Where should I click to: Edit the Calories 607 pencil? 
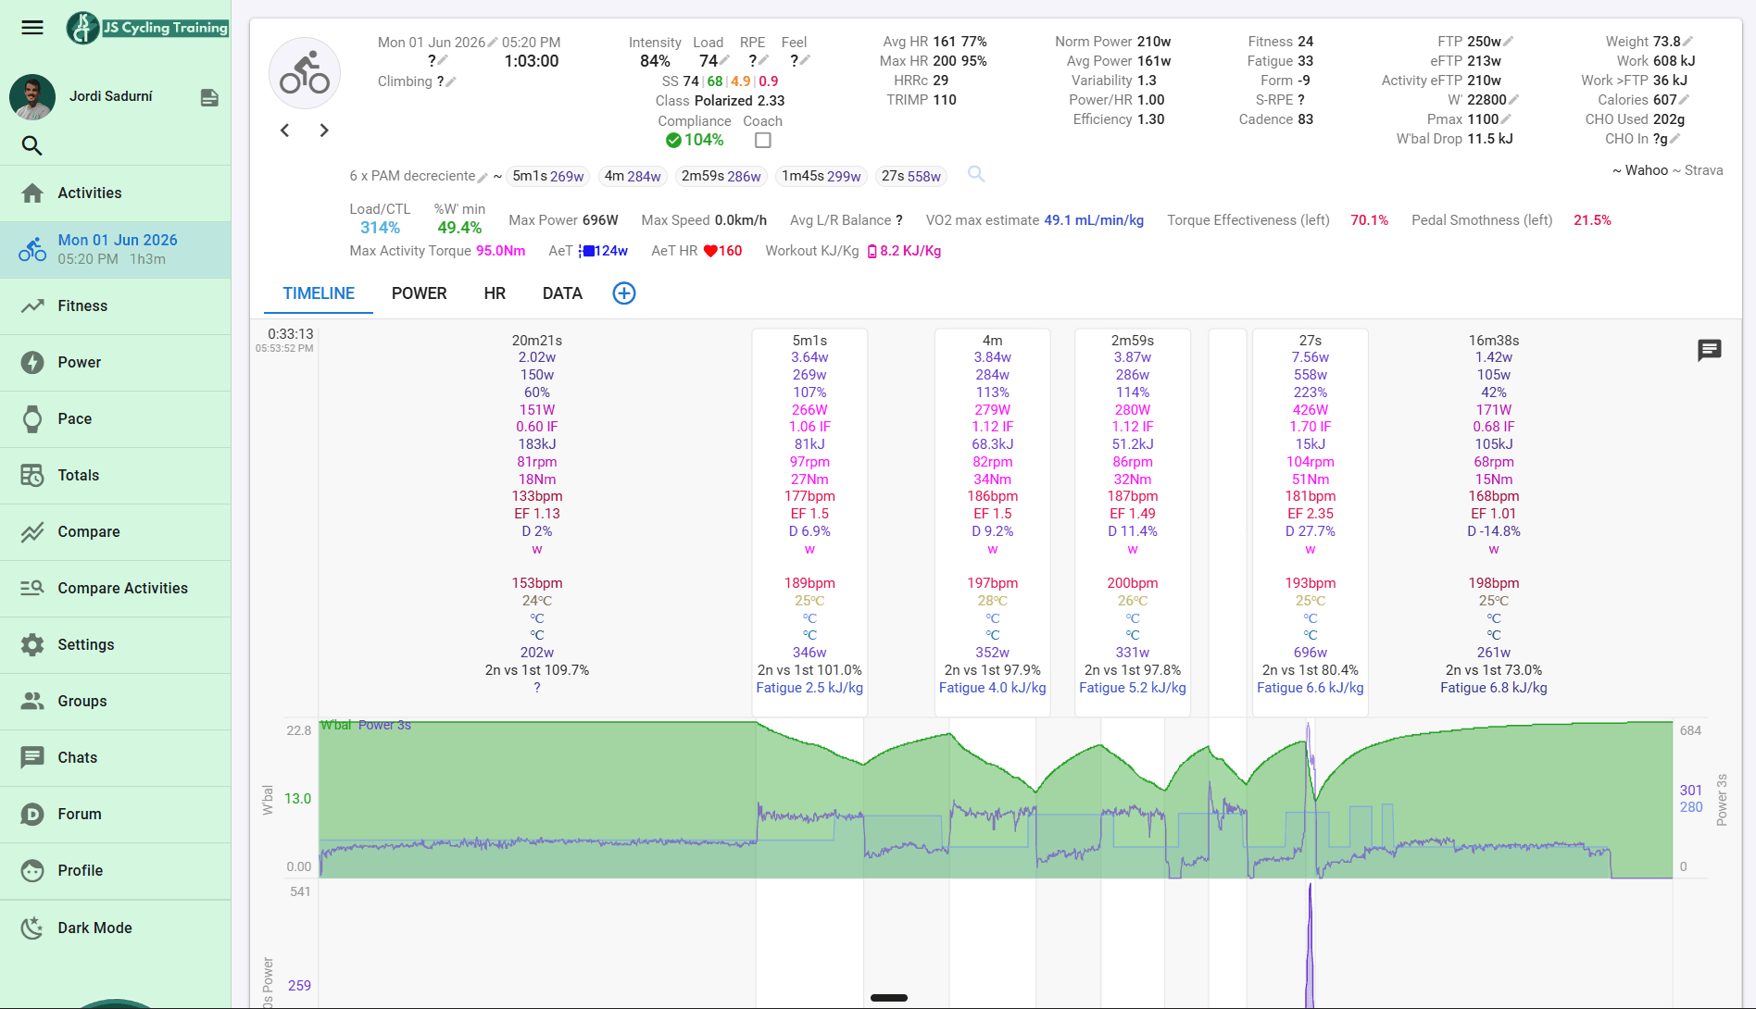(1684, 100)
